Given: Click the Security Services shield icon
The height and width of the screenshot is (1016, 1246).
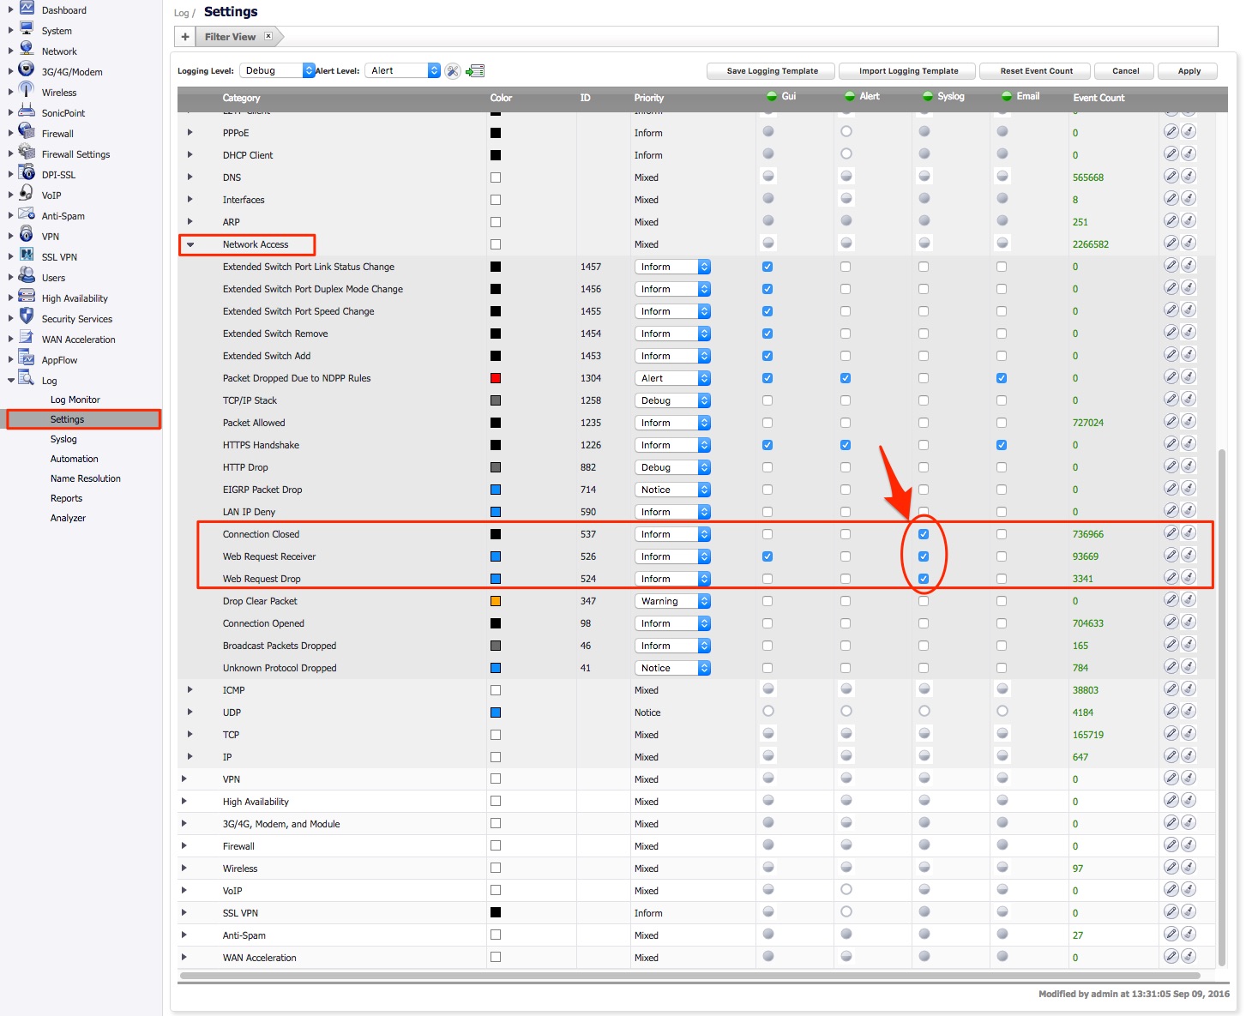Looking at the screenshot, I should [x=27, y=317].
